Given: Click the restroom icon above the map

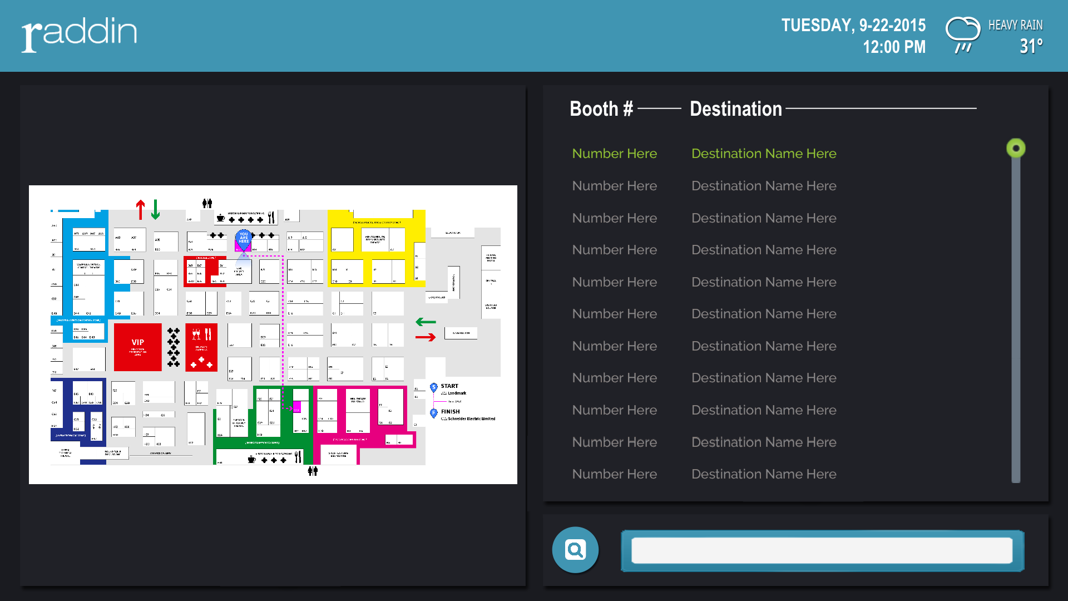Looking at the screenshot, I should pyautogui.click(x=207, y=203).
